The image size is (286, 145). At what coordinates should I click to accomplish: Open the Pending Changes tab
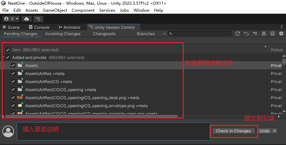[21, 34]
